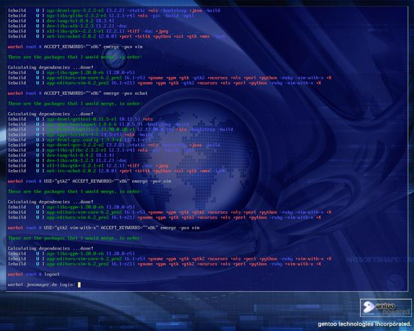Click the sys-apps/texinfo-4.5 ebuild line

pos(80,134)
